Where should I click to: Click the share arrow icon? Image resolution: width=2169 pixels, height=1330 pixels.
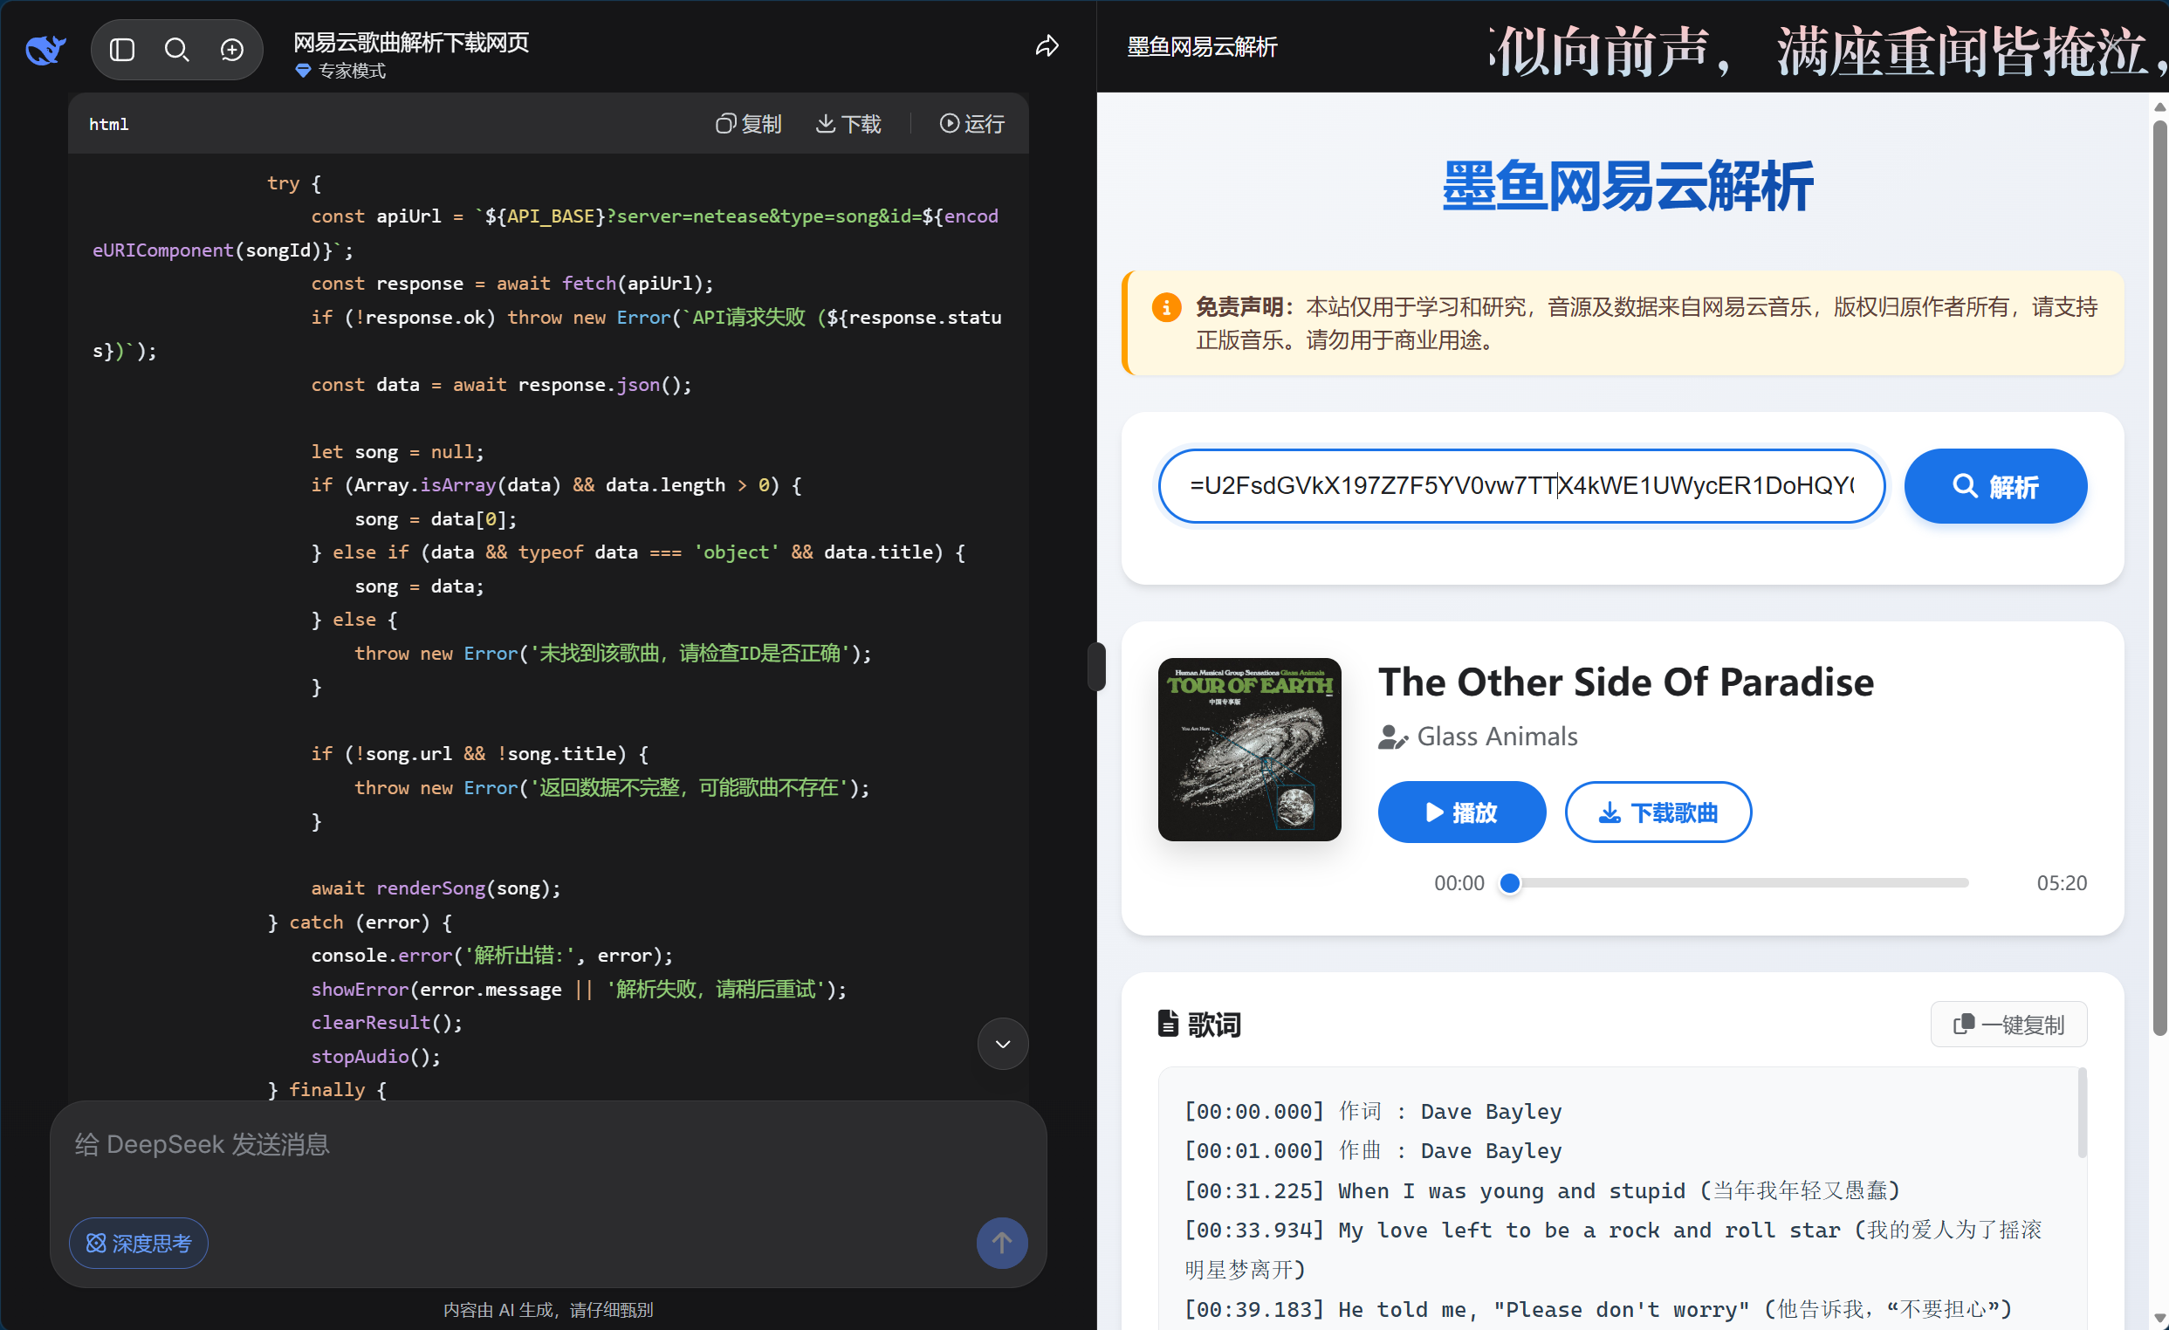coord(1047,45)
